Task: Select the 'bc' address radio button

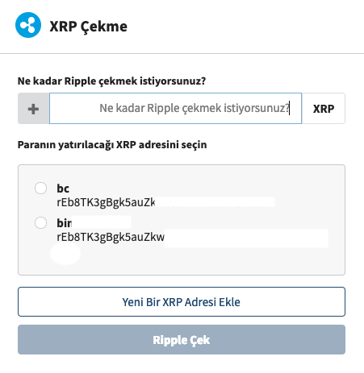Action: pos(40,188)
